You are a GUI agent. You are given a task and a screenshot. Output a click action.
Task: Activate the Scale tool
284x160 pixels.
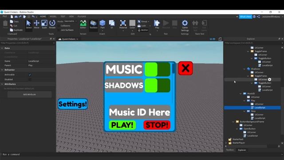coord(44,24)
